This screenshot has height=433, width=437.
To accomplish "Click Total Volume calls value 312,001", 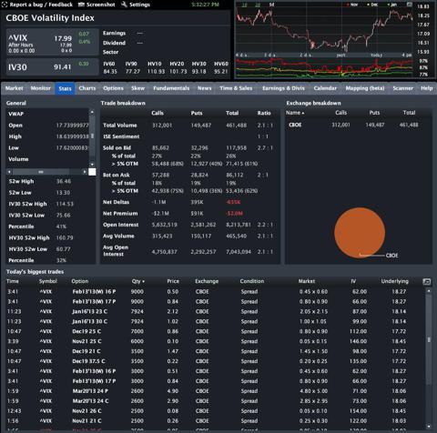I will [162, 126].
